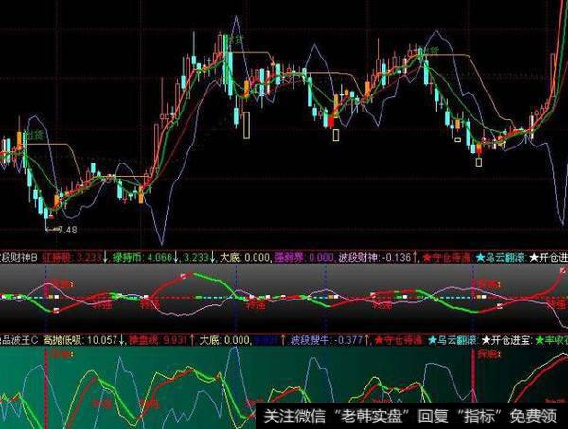Click the 波王C indicator panel title
The image size is (568, 429).
click(17, 338)
